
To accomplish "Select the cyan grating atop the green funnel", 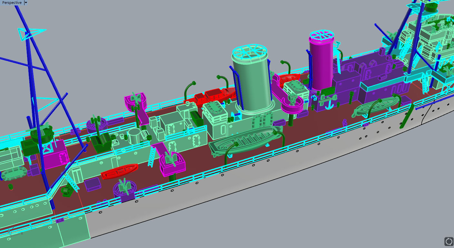I will [250, 52].
